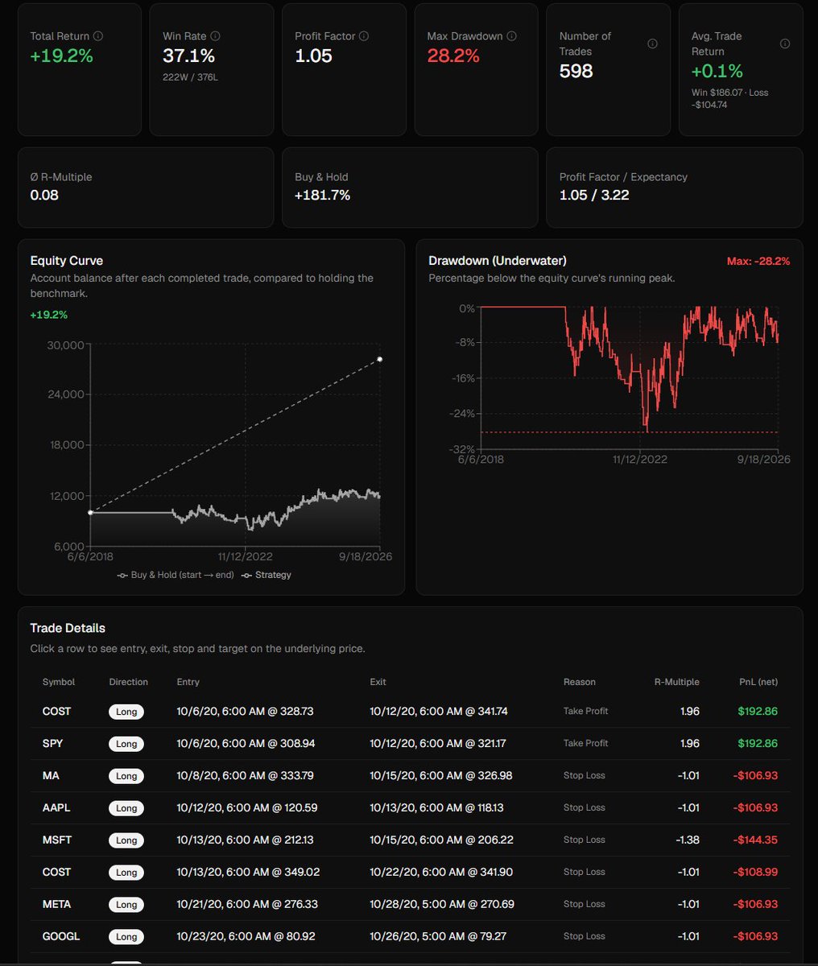Screen dimensions: 818x966
Task: Click the Long badge in the MA row
Action: tap(126, 776)
